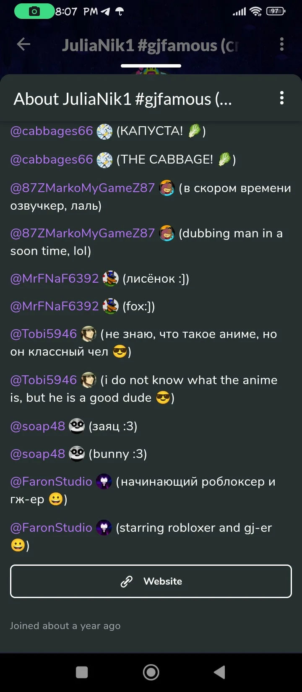Open the About sheet three-dot menu
302x692 pixels.
[x=281, y=98]
